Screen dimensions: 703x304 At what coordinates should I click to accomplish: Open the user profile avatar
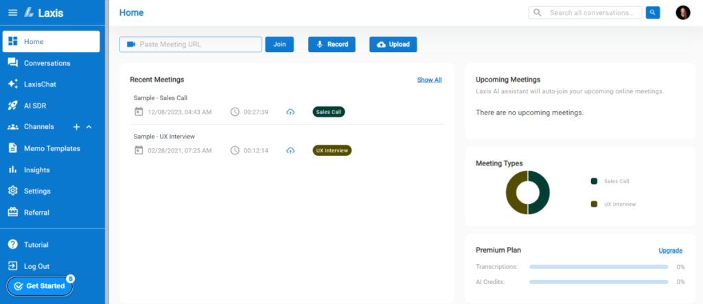pyautogui.click(x=682, y=12)
